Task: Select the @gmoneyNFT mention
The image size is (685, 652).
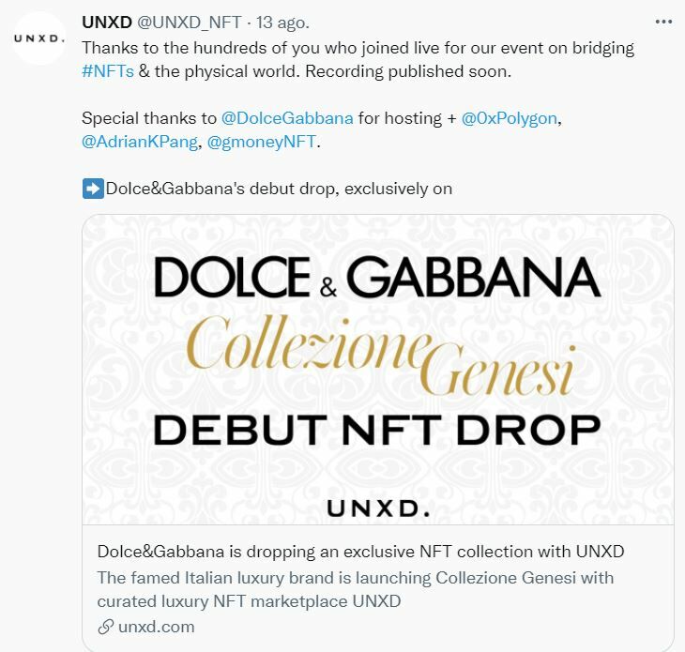Action: click(263, 143)
